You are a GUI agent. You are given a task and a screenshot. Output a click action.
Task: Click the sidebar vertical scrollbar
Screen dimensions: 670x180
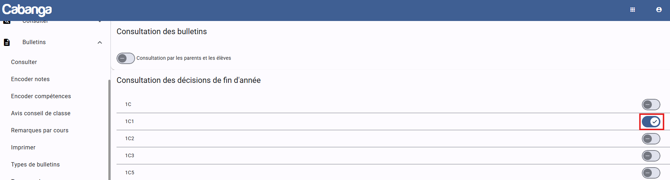(109, 128)
